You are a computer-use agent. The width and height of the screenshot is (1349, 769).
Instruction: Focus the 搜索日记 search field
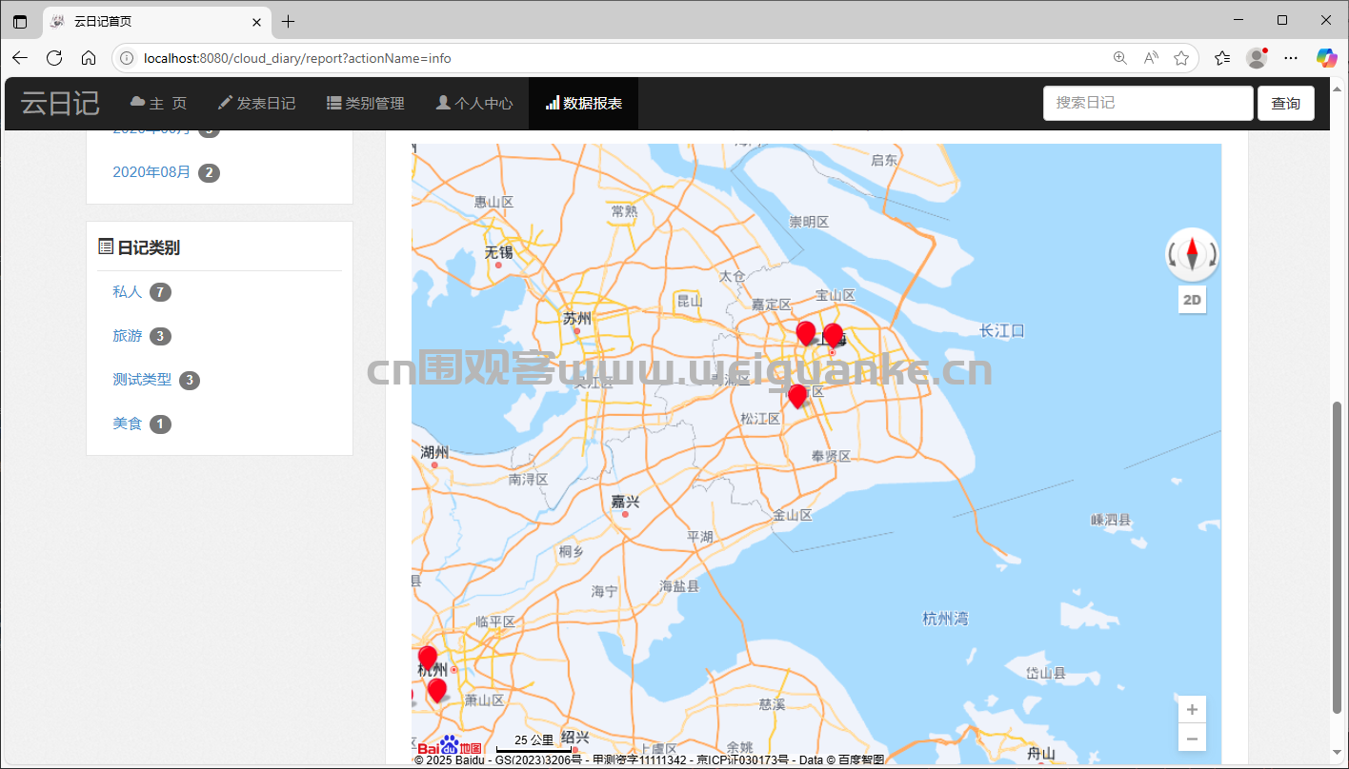[x=1148, y=103]
